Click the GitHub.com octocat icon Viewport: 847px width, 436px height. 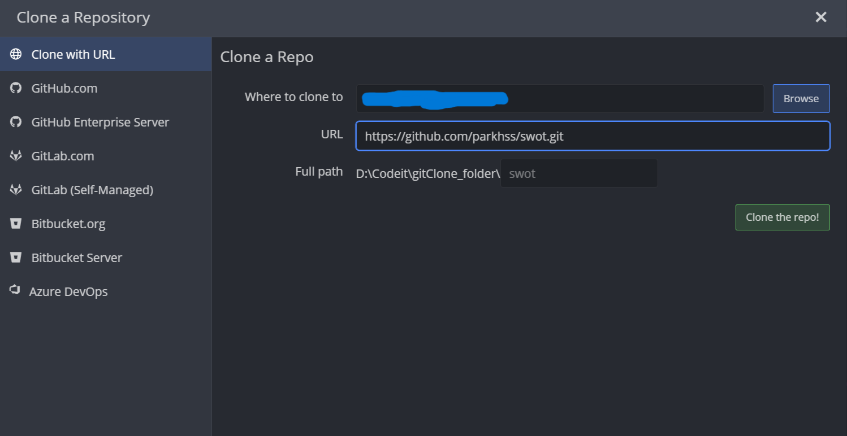click(16, 88)
